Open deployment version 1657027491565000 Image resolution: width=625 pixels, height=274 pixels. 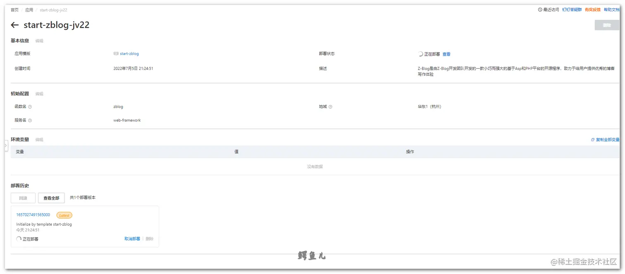click(33, 215)
